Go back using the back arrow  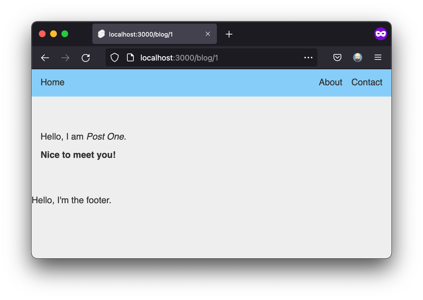tap(45, 58)
